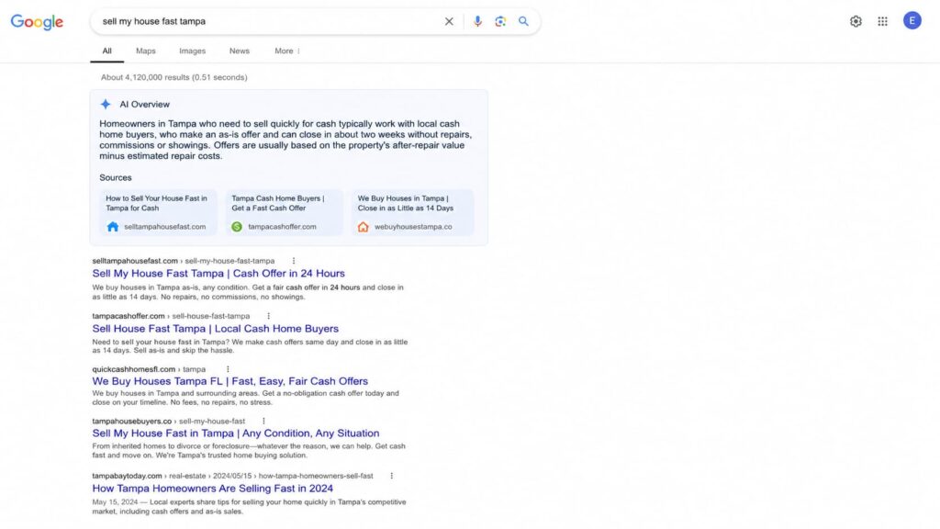Switch to the Maps tab

(x=146, y=51)
